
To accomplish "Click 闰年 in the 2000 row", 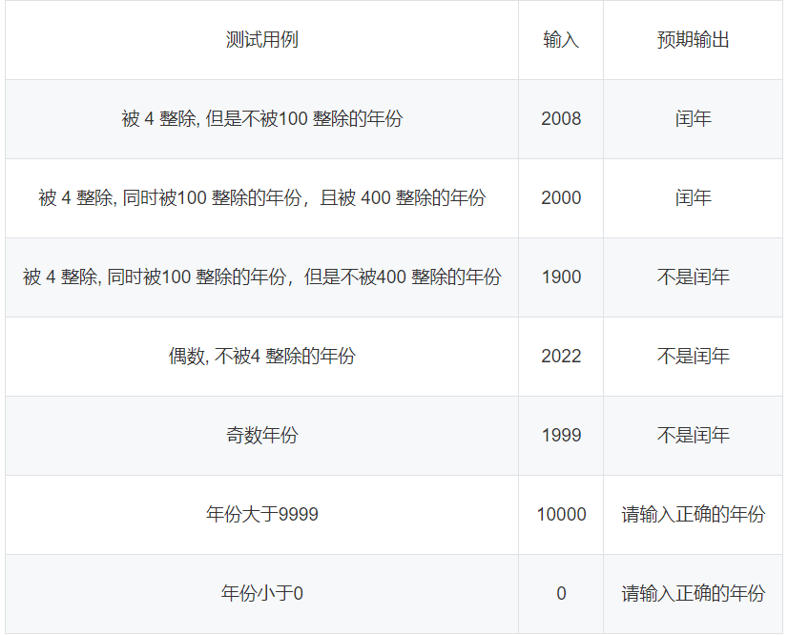I will click(x=693, y=198).
